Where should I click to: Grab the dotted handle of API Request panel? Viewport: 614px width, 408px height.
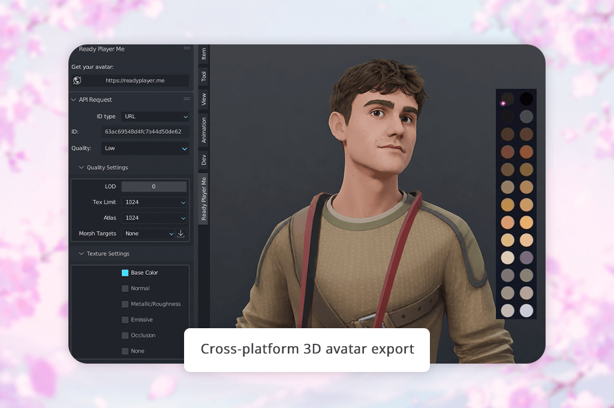(187, 99)
